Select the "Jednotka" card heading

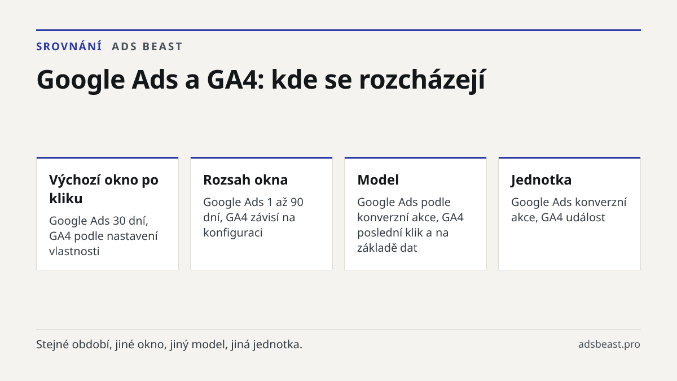click(541, 180)
